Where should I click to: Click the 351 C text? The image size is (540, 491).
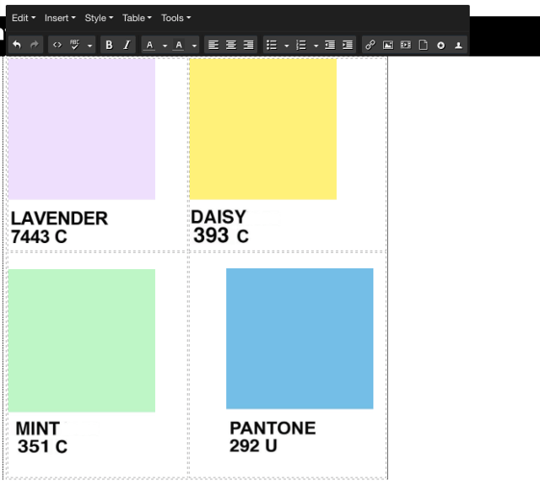pyautogui.click(x=42, y=446)
